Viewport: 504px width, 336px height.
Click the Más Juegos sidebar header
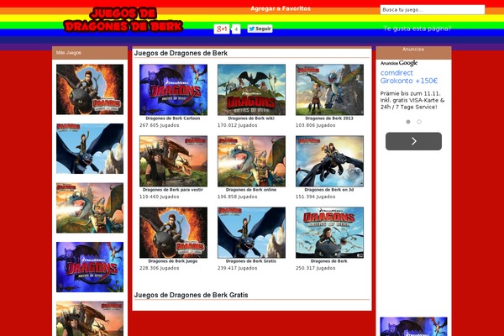[x=90, y=53]
